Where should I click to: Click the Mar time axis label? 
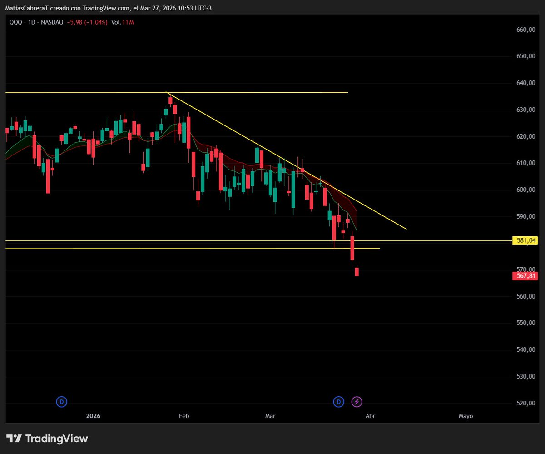pyautogui.click(x=270, y=416)
